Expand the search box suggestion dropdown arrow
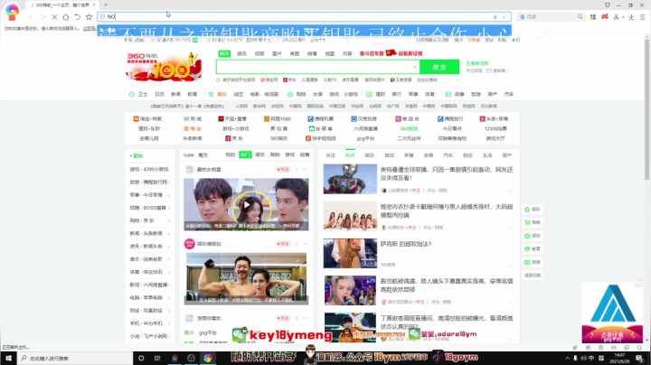 point(415,67)
